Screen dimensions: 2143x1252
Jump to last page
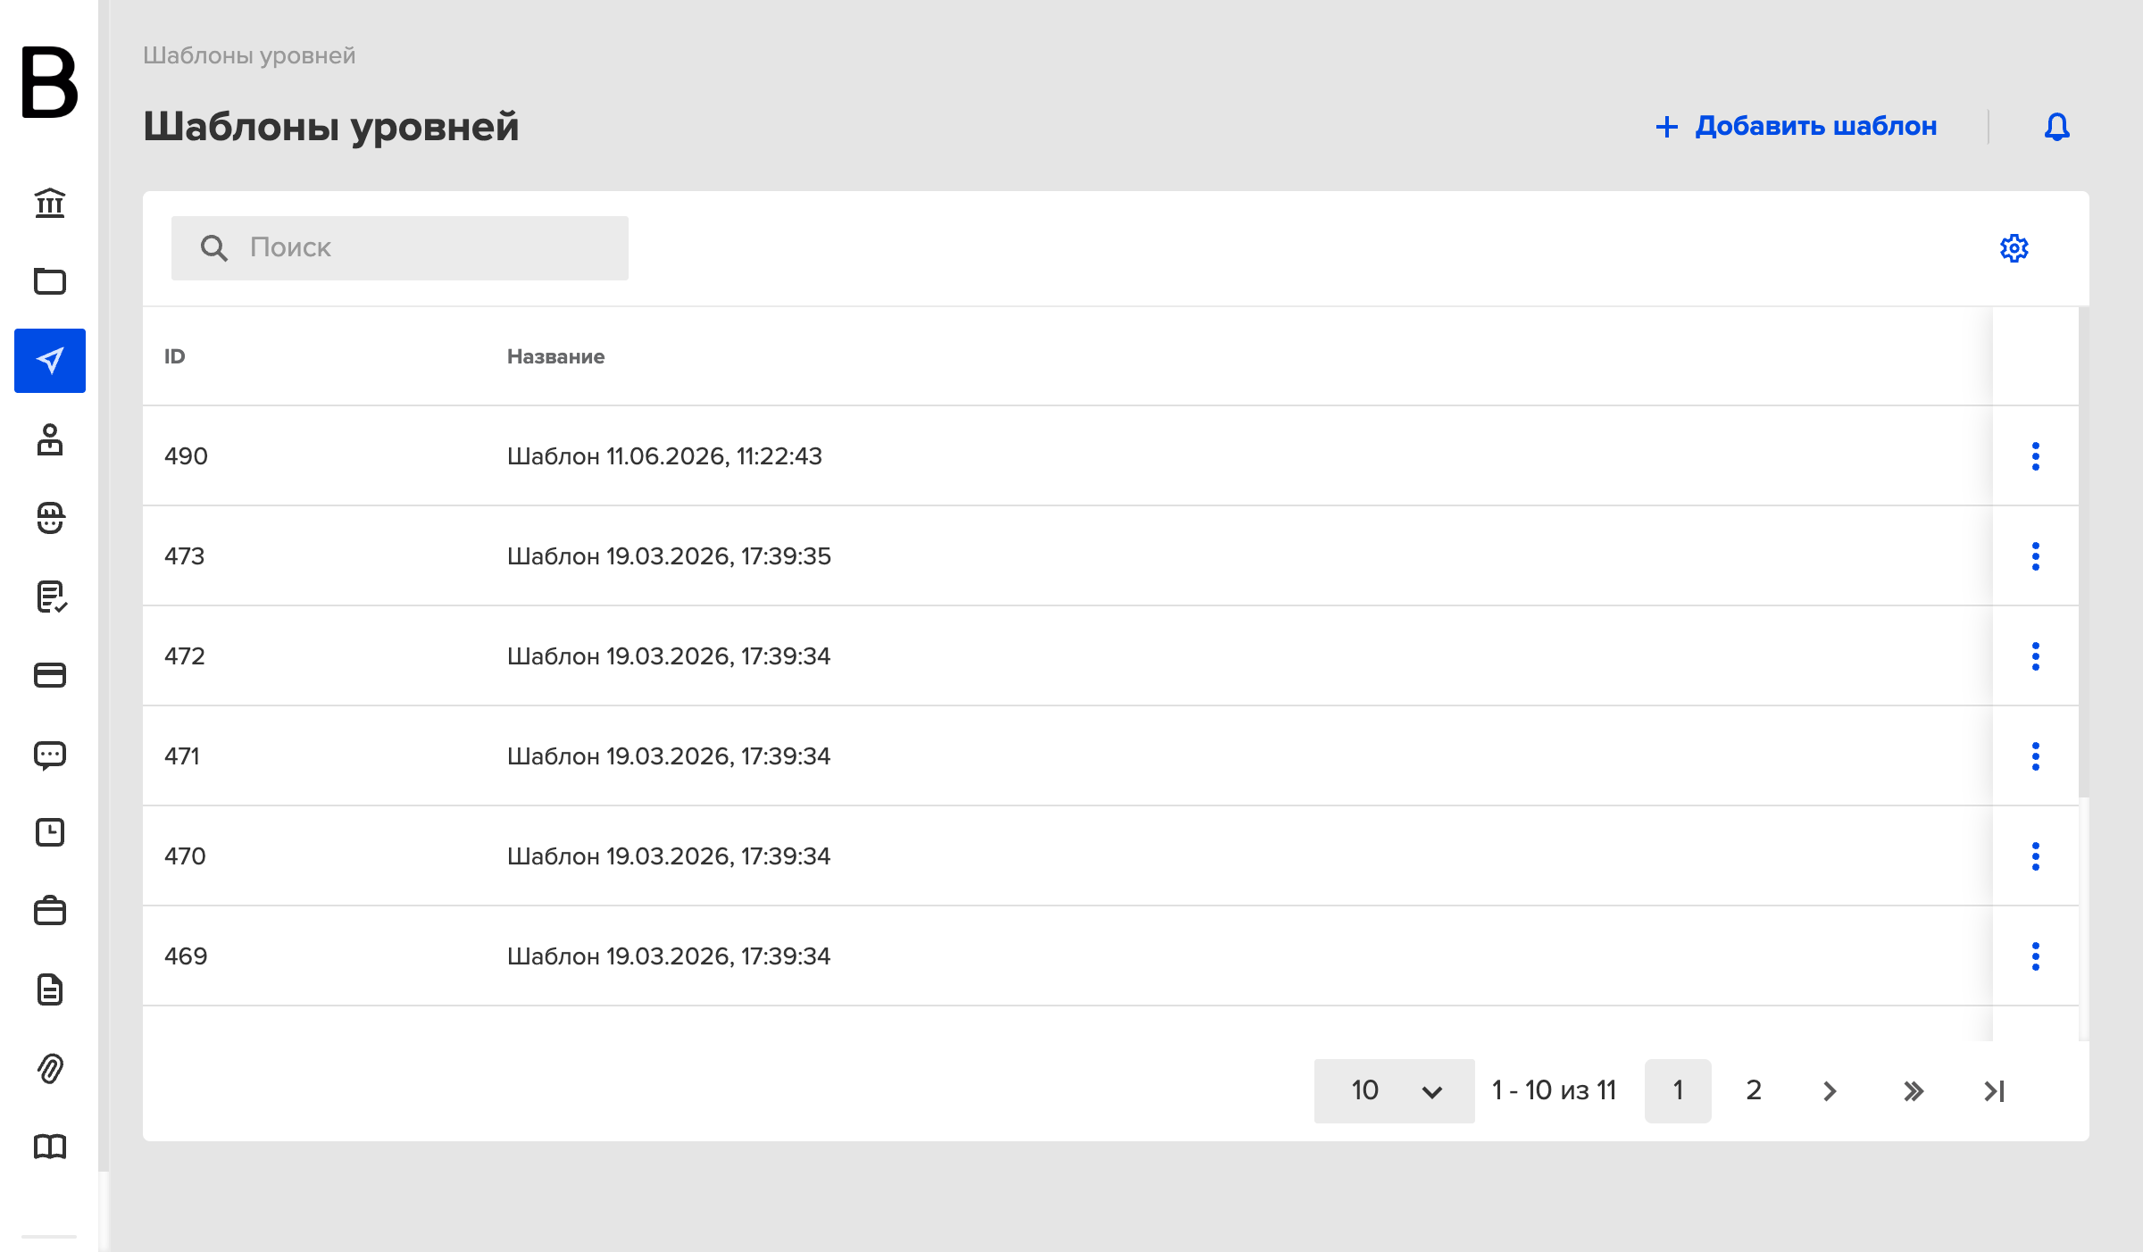(x=1995, y=1091)
